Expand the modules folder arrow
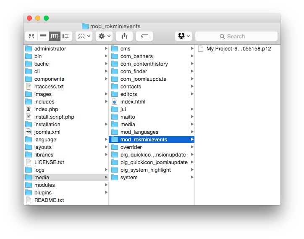 point(106,185)
